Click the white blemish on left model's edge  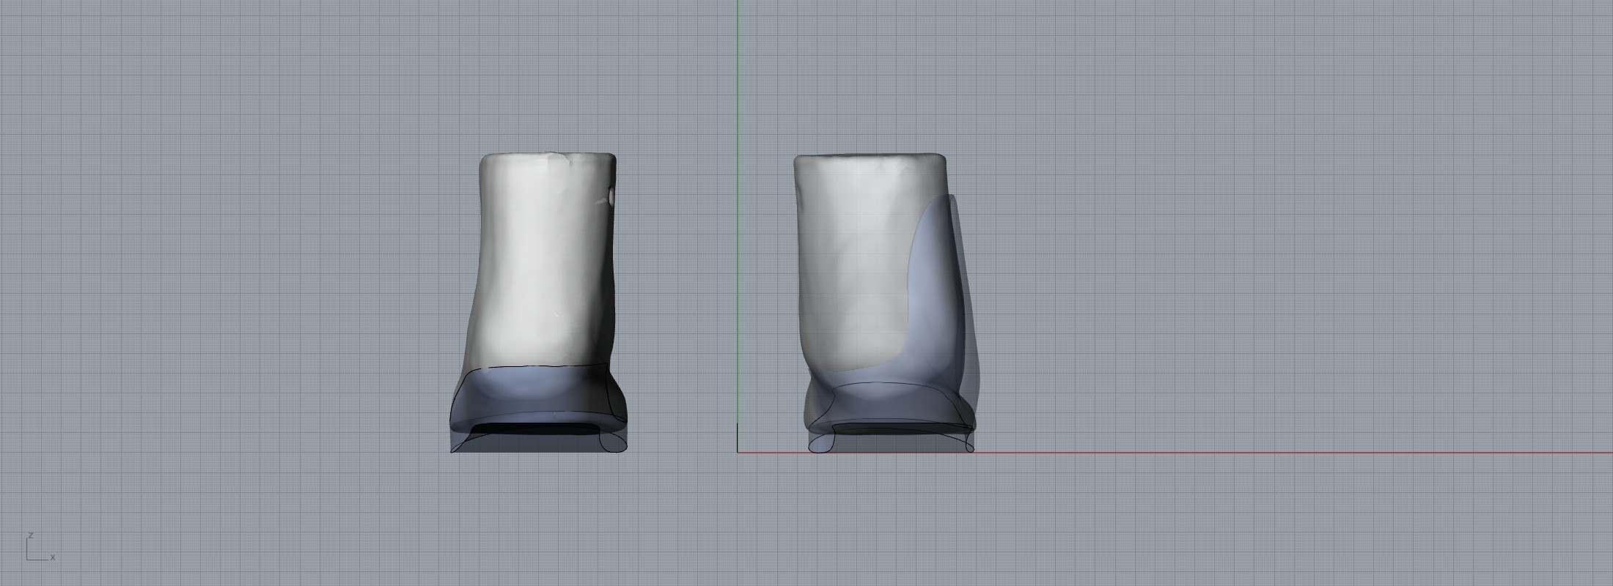point(611,196)
